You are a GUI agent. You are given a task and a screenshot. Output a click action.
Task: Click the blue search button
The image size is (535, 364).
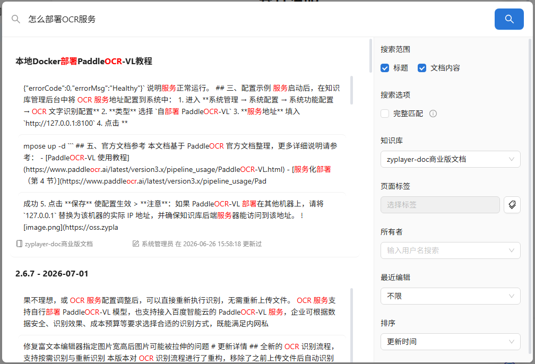coord(508,19)
